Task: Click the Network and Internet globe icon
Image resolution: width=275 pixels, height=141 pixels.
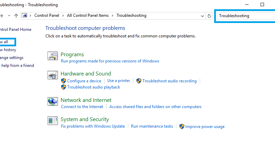Action: coord(53,102)
